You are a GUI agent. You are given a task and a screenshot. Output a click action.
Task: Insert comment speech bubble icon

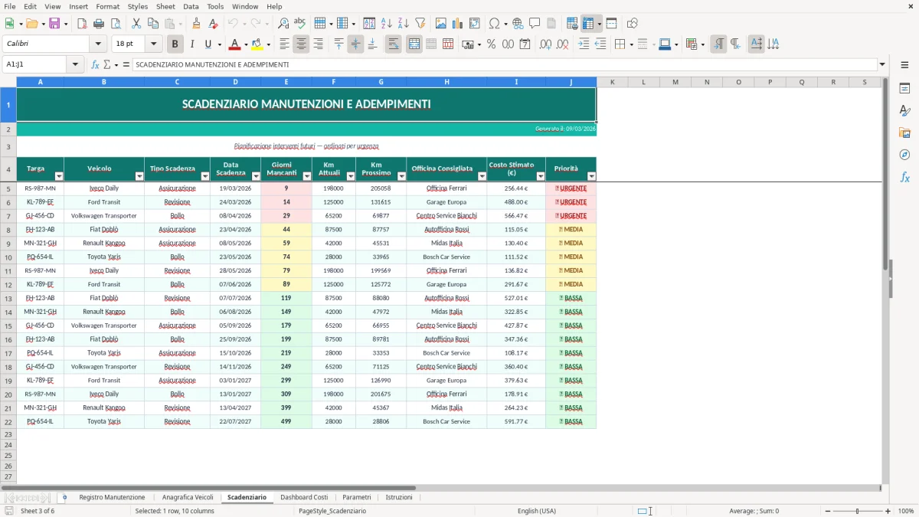click(x=535, y=24)
